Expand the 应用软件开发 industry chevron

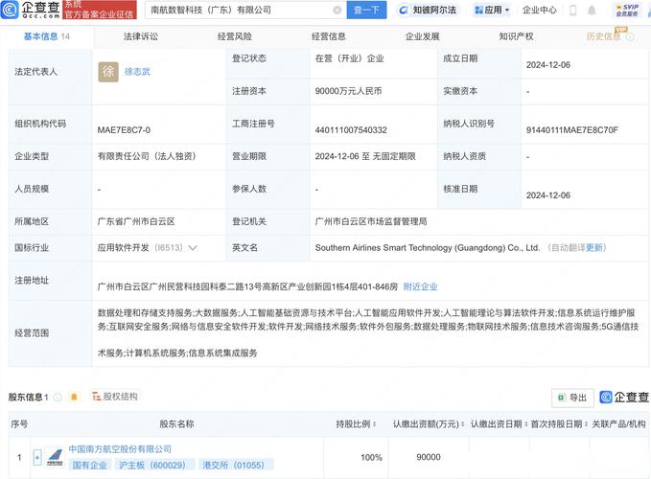click(192, 248)
